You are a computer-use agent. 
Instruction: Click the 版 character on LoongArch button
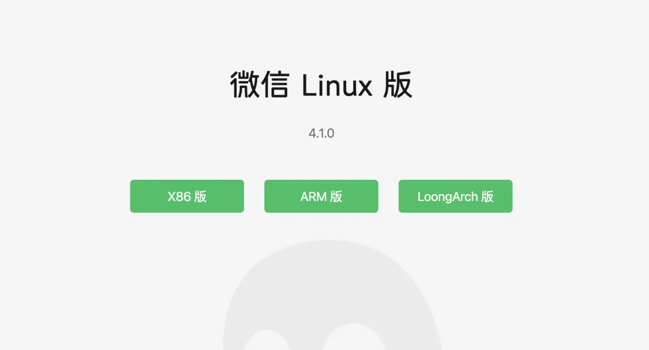pyautogui.click(x=487, y=196)
